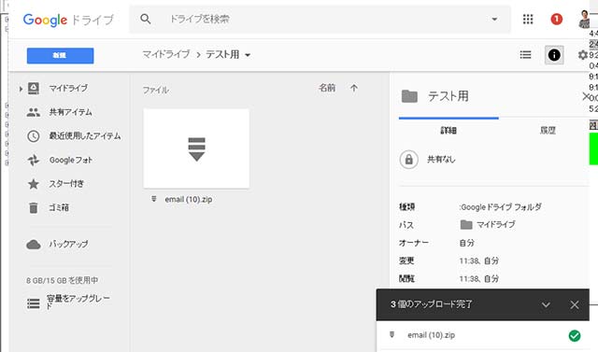The width and height of the screenshot is (598, 352).
Task: Switch to the 詳細 tab
Action: click(448, 131)
